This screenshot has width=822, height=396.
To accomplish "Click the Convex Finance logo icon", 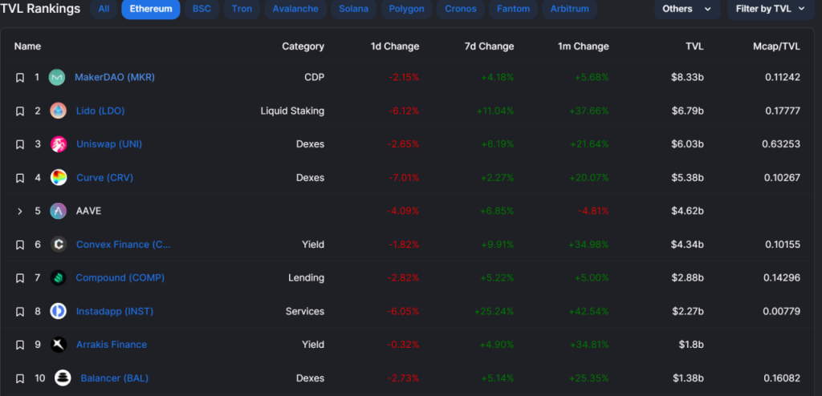I will point(58,244).
